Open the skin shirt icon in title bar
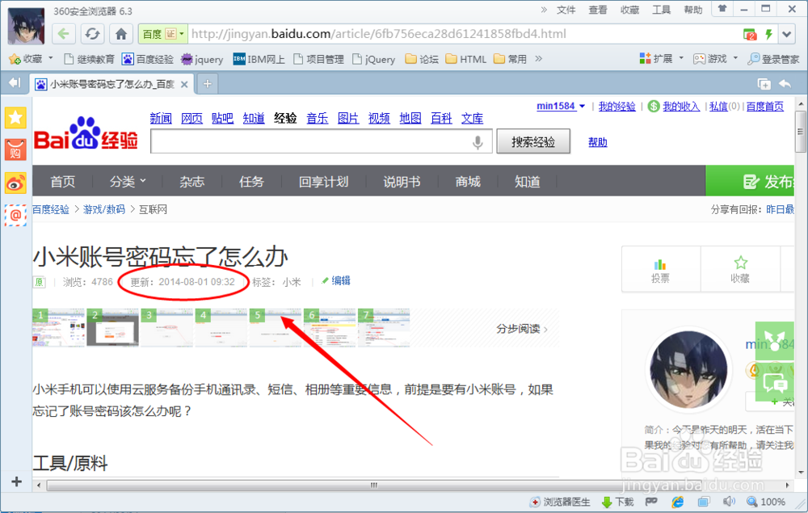808x513 pixels. tap(722, 9)
